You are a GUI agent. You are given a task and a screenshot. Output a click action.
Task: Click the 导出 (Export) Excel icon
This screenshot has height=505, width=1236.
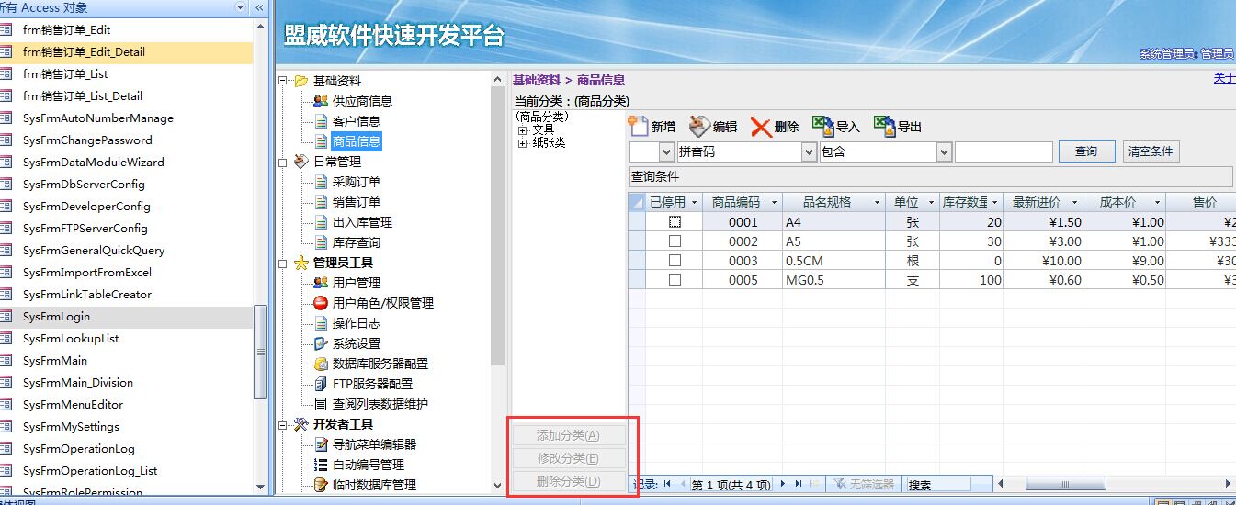point(884,127)
